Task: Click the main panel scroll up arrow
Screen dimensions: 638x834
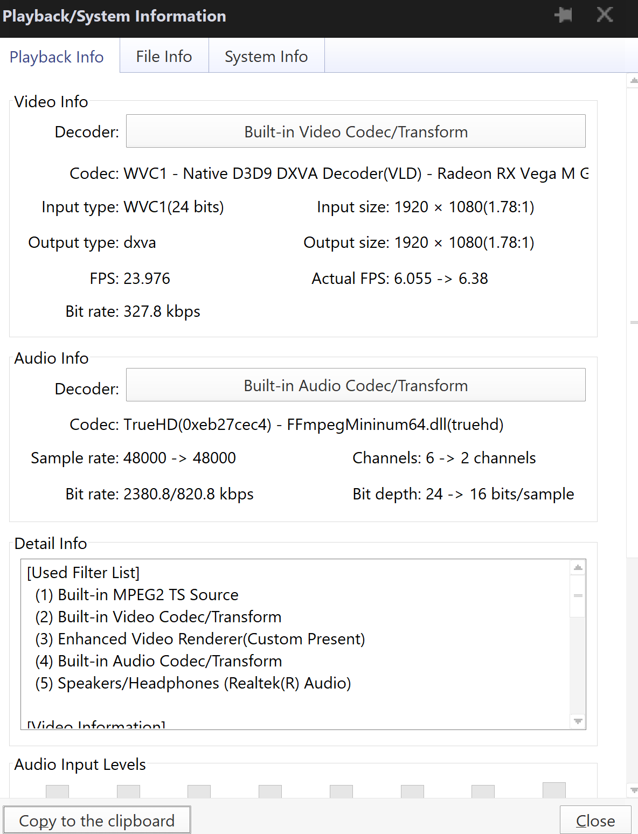Action: click(634, 81)
